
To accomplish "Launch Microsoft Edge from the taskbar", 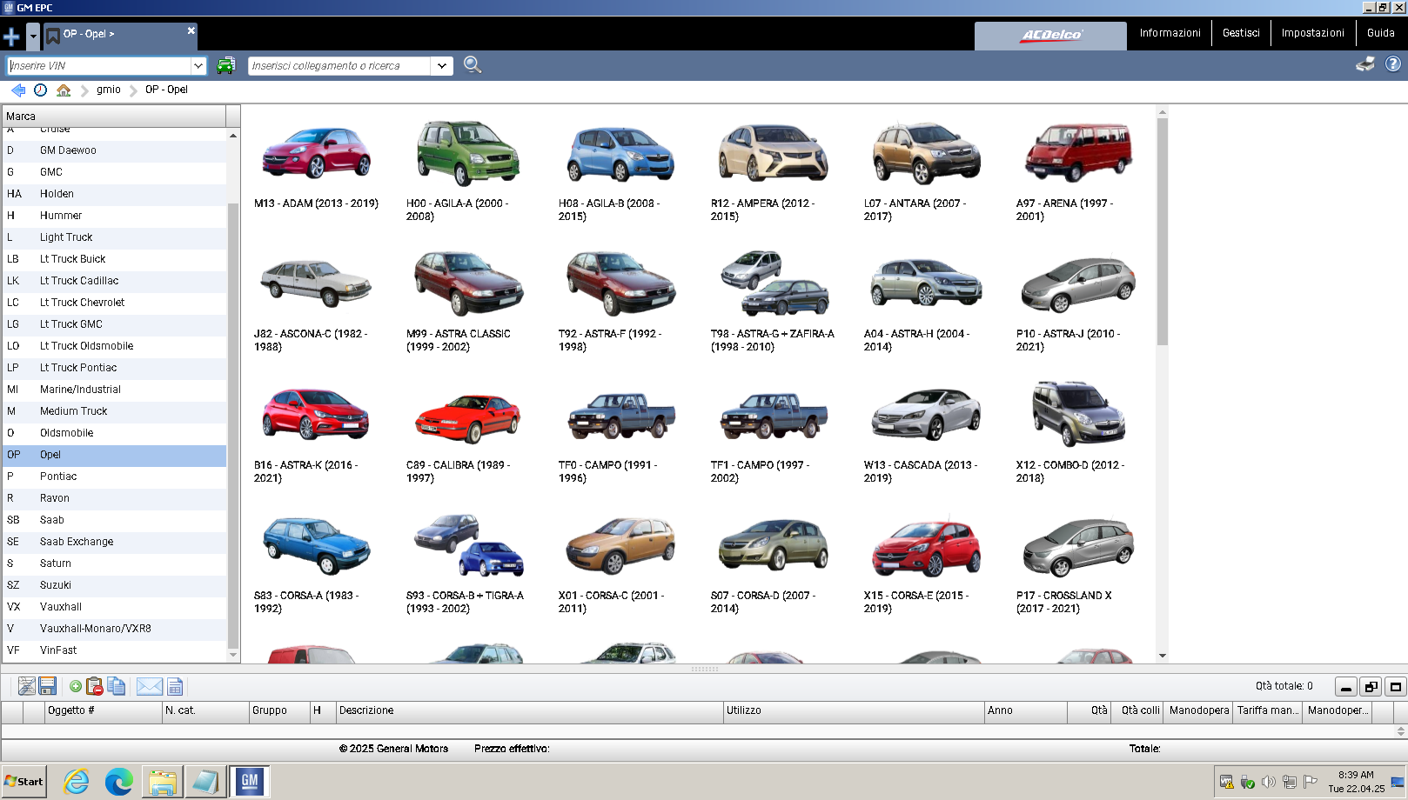I will 119,782.
